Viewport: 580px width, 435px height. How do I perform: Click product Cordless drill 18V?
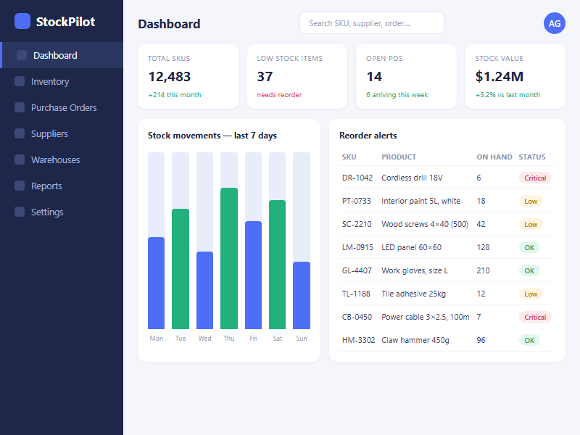click(412, 178)
